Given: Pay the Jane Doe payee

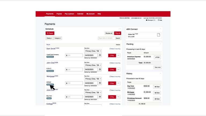Looking at the screenshot, I should click(112, 97).
